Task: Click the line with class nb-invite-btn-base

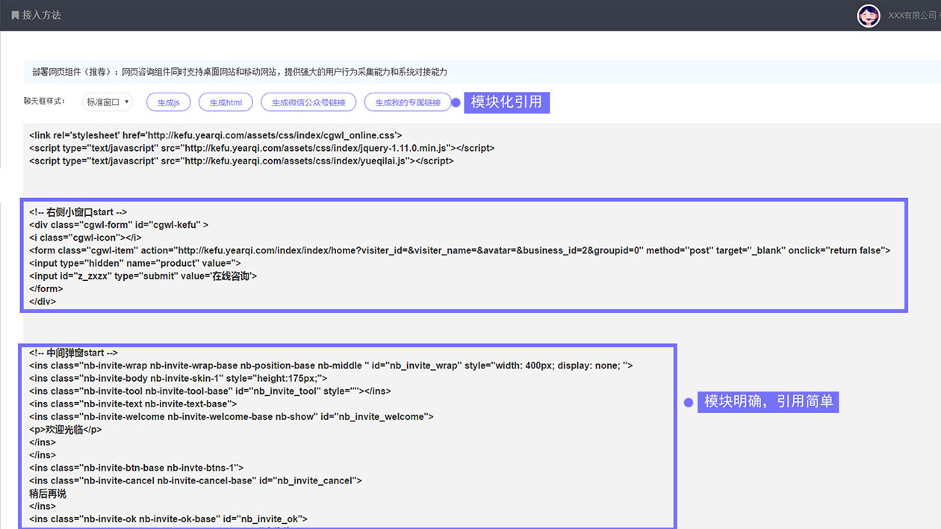Action: pos(136,468)
